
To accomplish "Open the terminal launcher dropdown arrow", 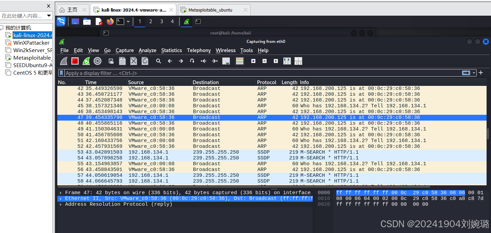I will (128, 21).
